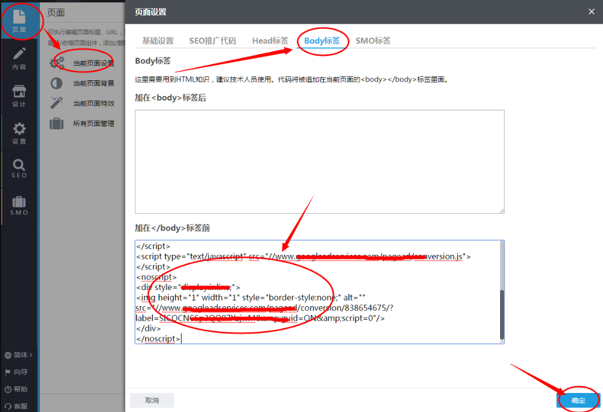Click the 当前页面特效 magic wand icon
This screenshot has width=603, height=412.
(x=57, y=103)
